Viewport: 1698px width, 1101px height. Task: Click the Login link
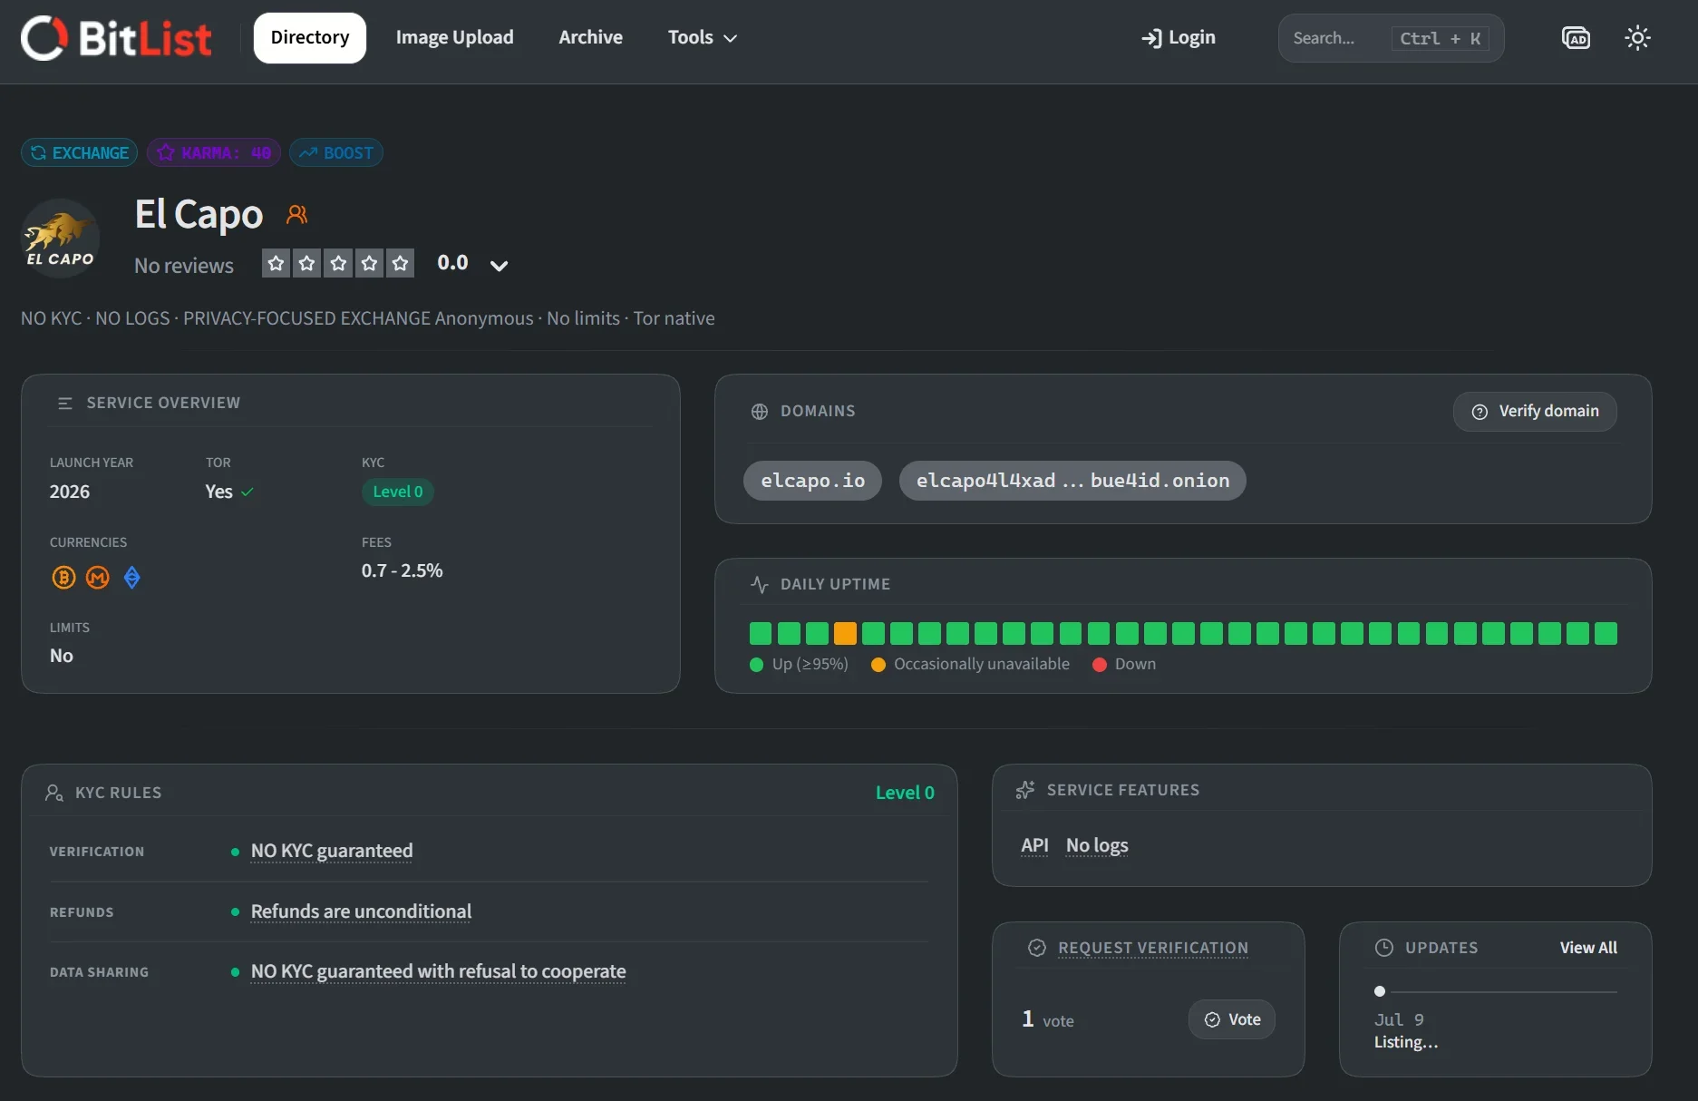pyautogui.click(x=1179, y=38)
